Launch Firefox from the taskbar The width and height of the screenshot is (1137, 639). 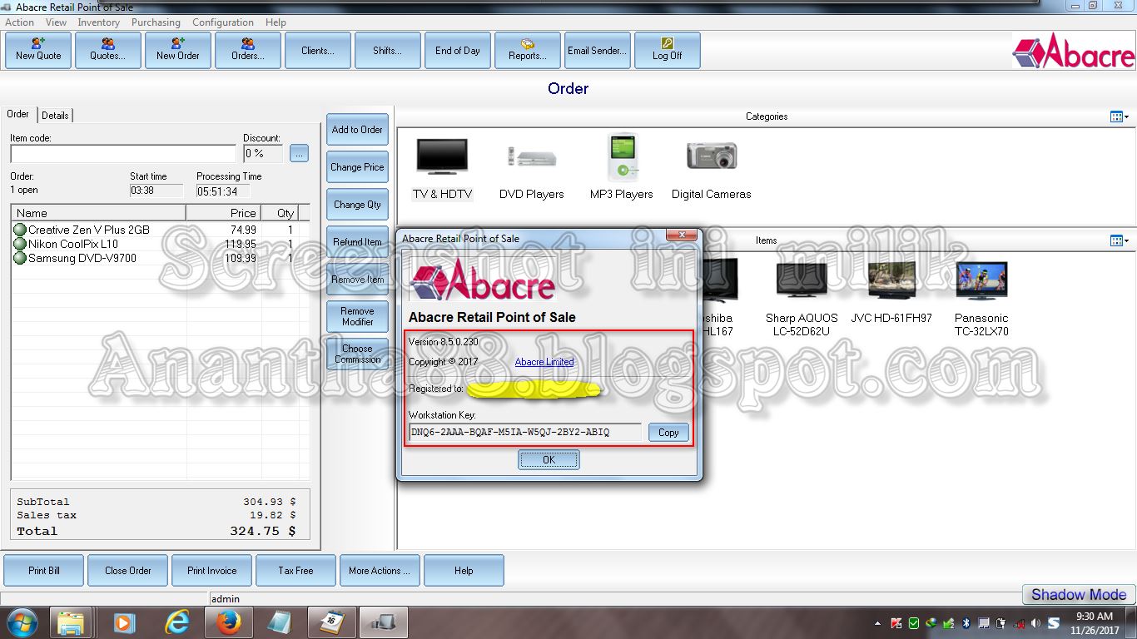point(227,622)
